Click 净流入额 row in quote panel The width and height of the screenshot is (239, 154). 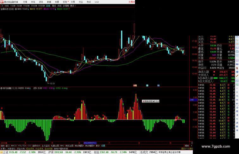point(216,72)
